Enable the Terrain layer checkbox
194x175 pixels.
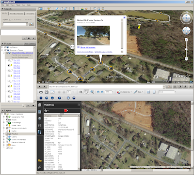point(7,148)
